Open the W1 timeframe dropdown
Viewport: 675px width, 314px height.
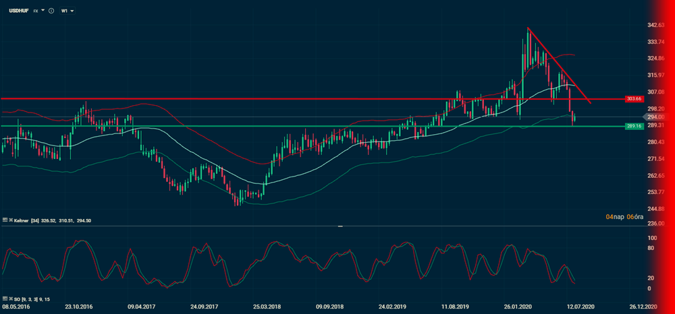[x=67, y=11]
